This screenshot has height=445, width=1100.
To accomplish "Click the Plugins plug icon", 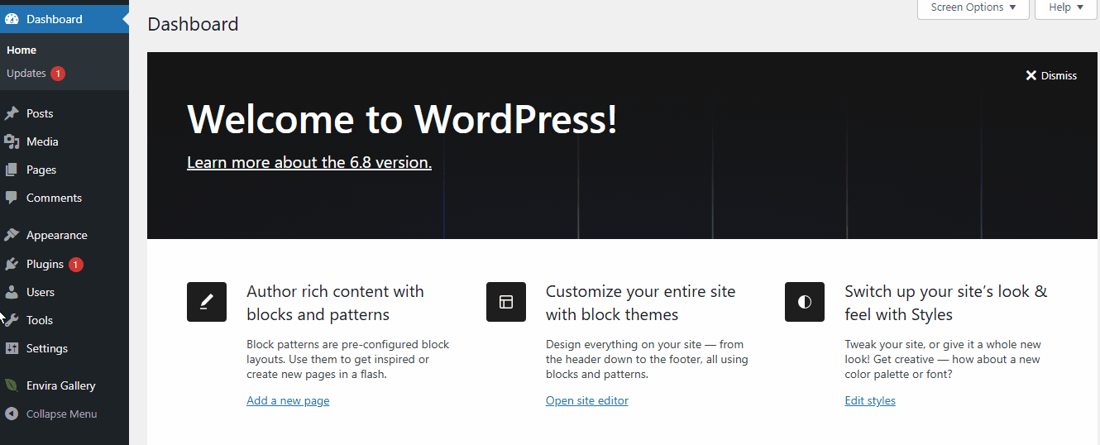I will pos(12,264).
